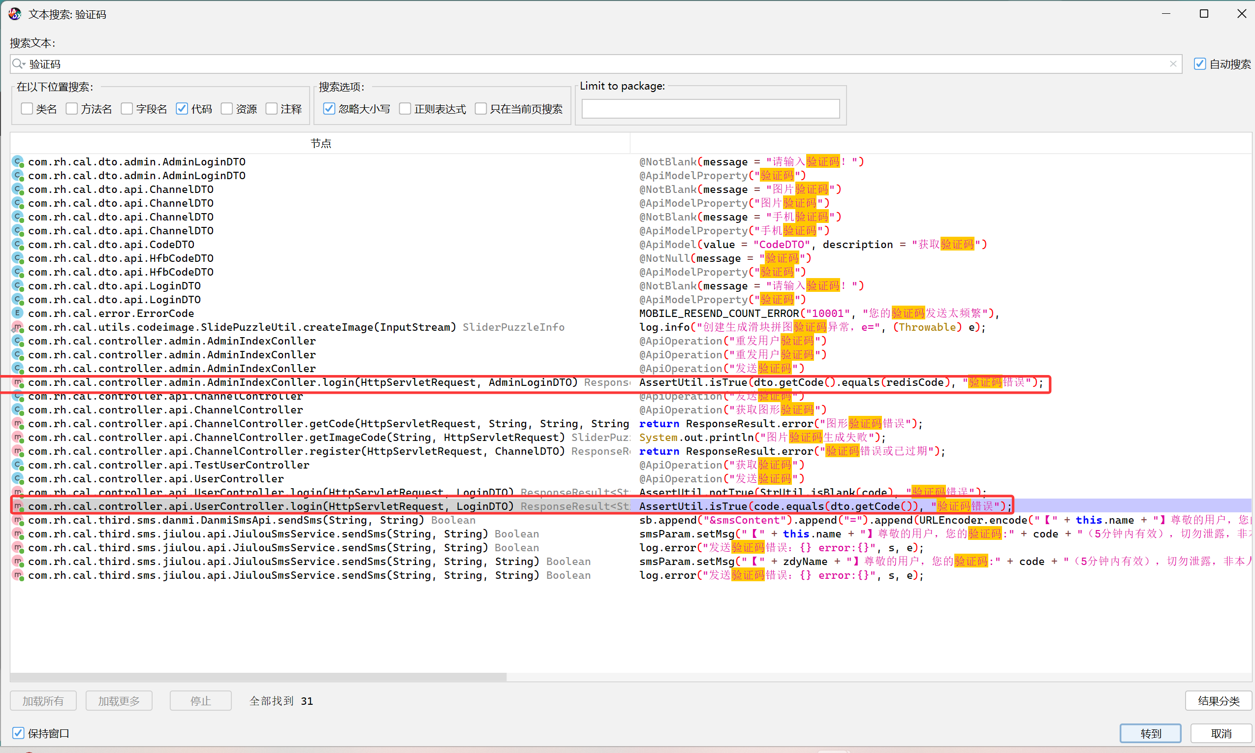Image resolution: width=1255 pixels, height=753 pixels.
Task: Select SlidePuzzleUtil.createImage(InputStream) row
Action: click(x=630, y=327)
